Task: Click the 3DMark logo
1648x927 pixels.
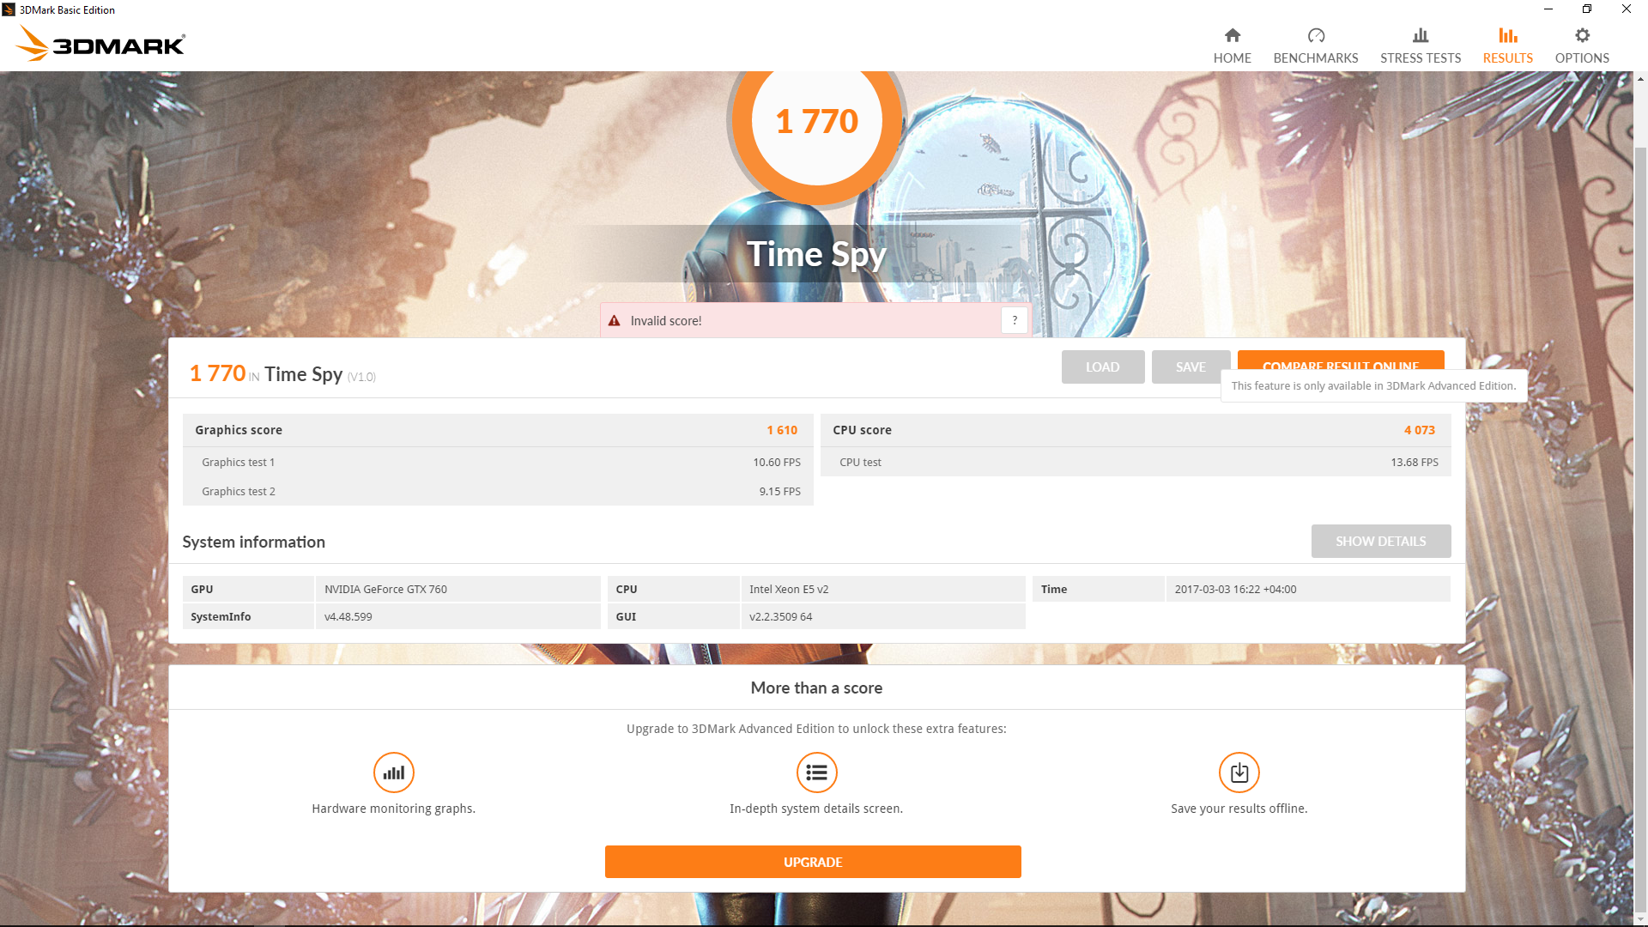Action: coord(101,43)
